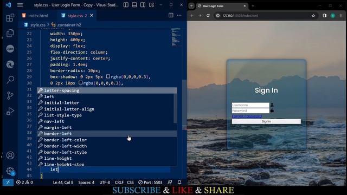Close the User Login Form browser tab
The width and height of the screenshot is (347, 195).
pos(245,6)
